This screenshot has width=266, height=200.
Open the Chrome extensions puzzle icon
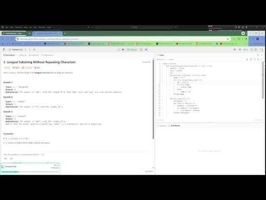[239, 39]
